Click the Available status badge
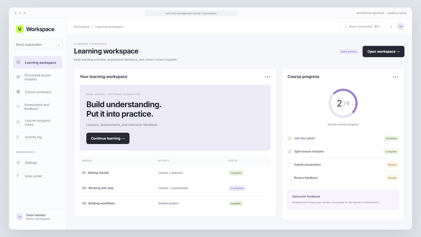 coord(235,204)
